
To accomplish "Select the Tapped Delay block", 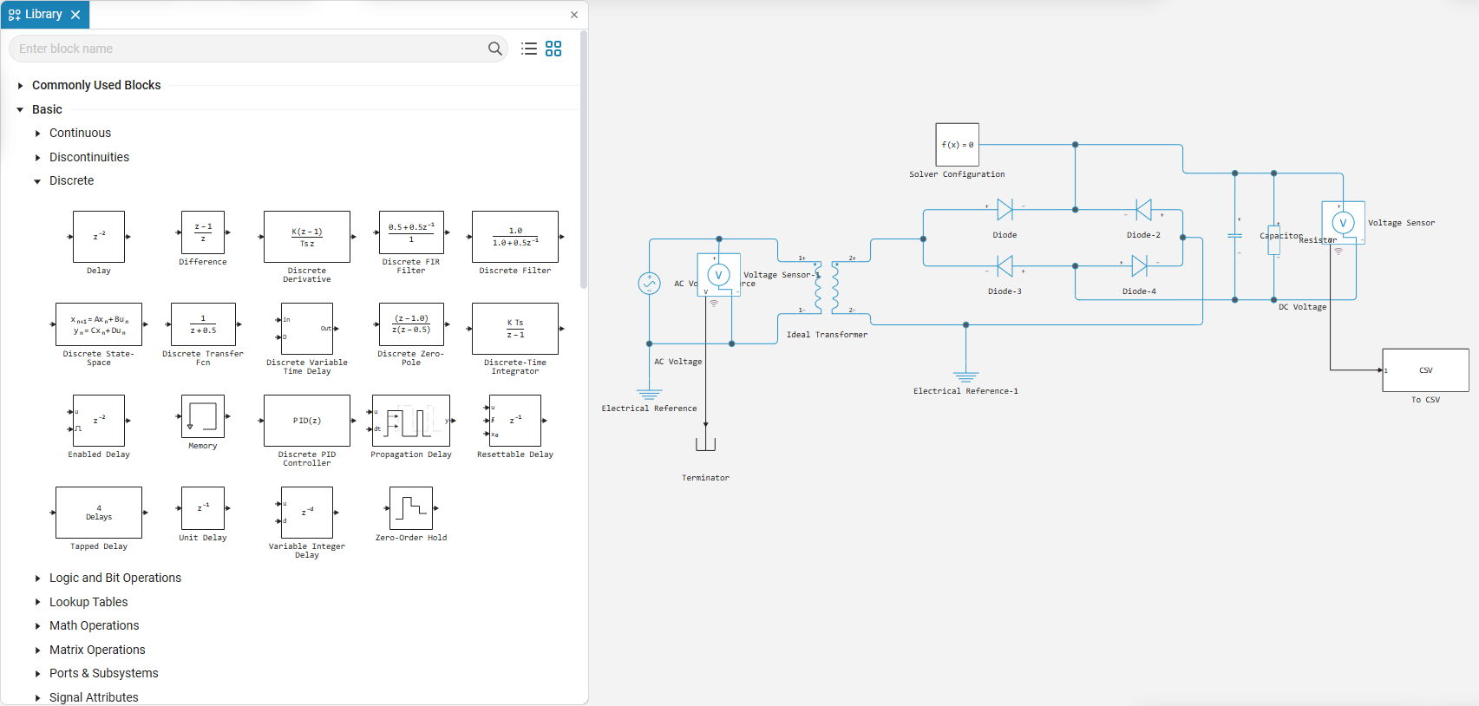I will [99, 513].
